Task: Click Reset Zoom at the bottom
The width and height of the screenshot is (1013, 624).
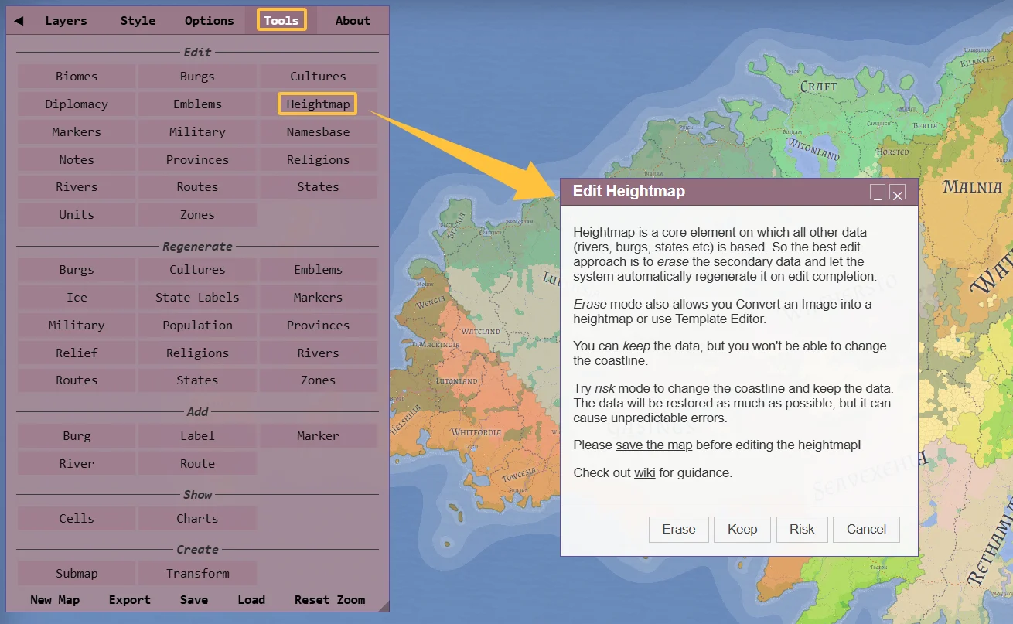Action: (329, 600)
